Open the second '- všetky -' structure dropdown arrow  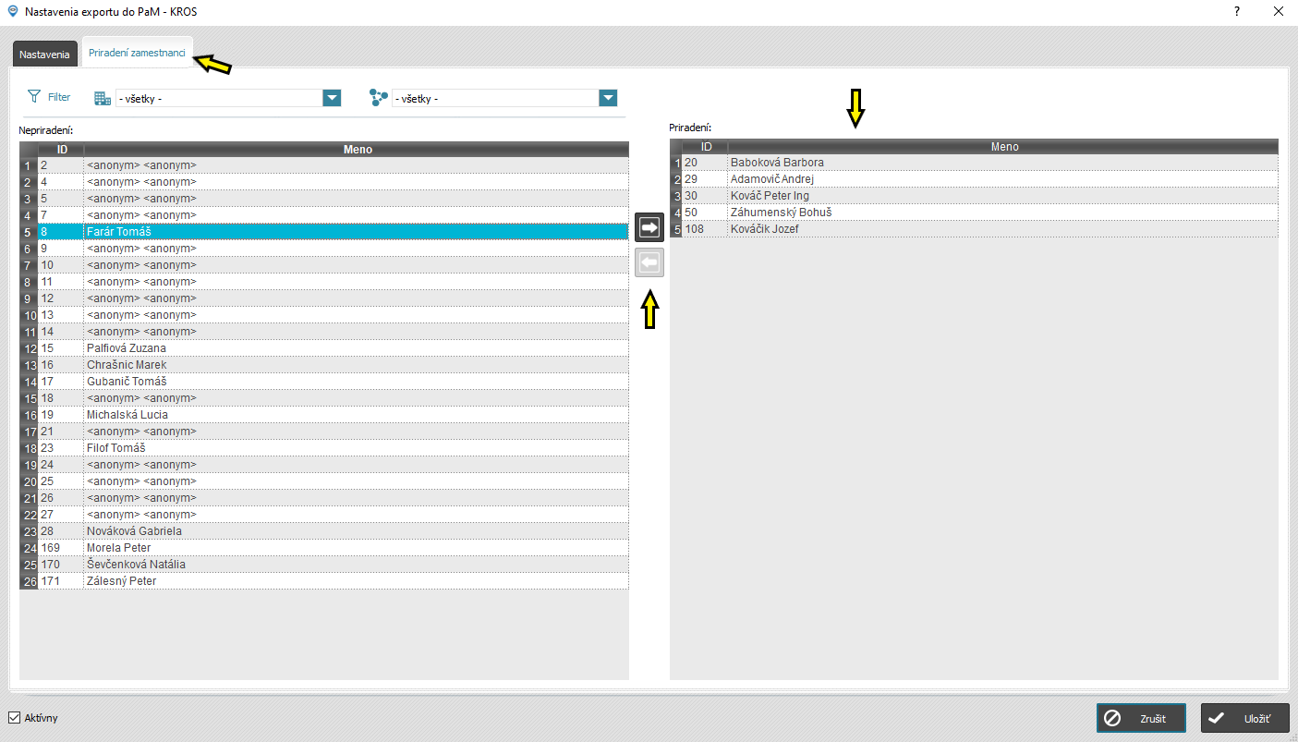[x=608, y=98]
